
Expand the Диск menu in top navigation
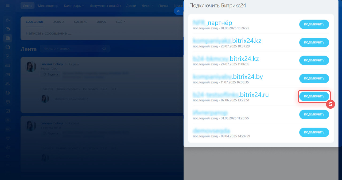click(x=147, y=6)
